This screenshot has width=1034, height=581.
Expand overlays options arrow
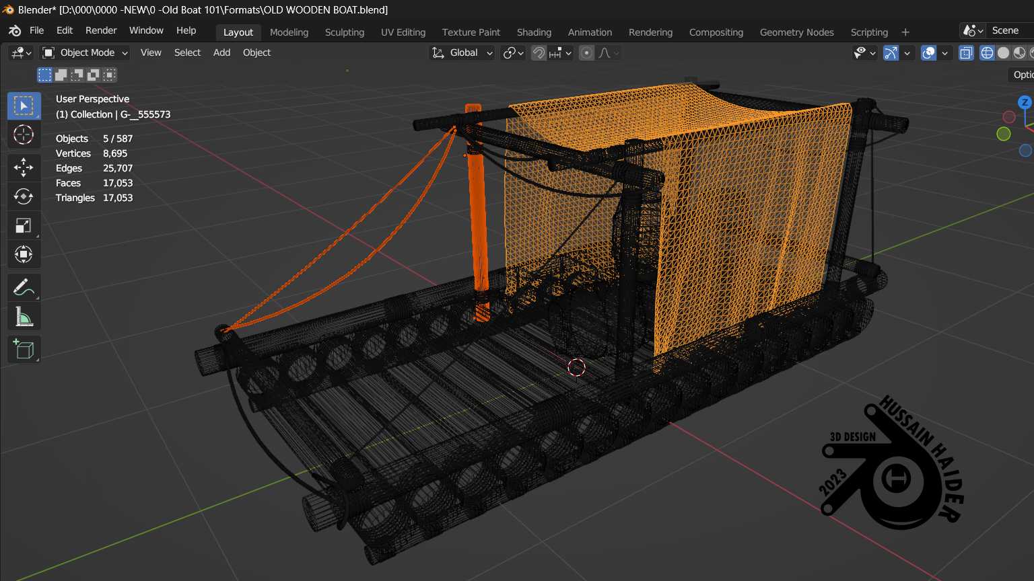point(945,52)
